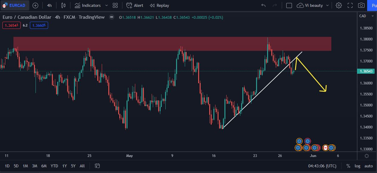
Task: Click the open value O1.36518 in legend
Action: coord(127,17)
